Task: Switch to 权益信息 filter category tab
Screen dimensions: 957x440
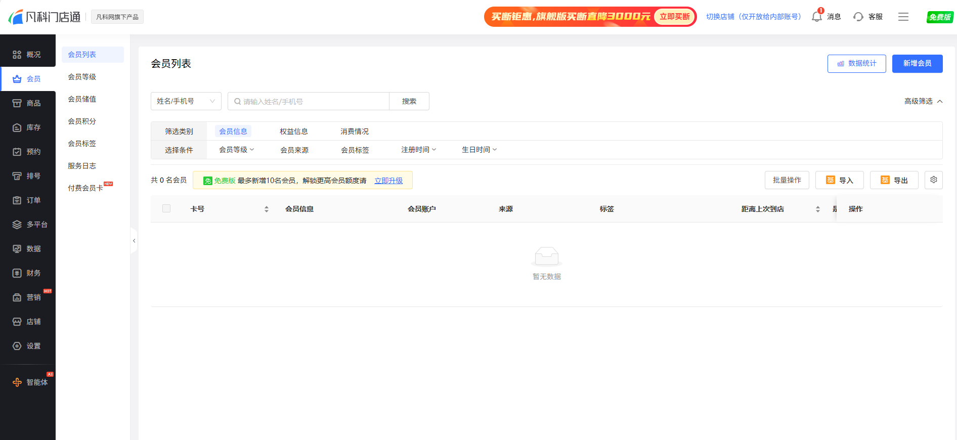Action: click(293, 131)
